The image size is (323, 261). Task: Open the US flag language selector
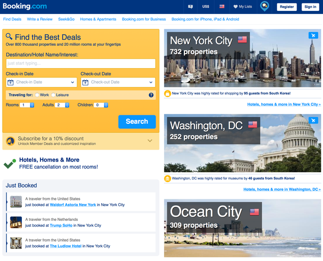222,6
